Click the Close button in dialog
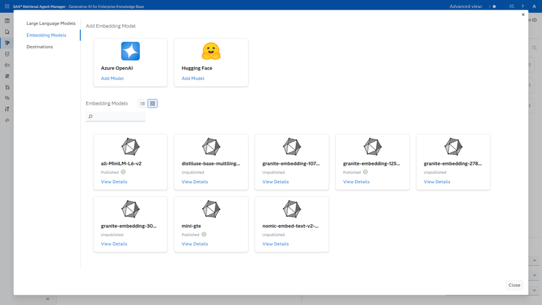This screenshot has width=542, height=305. click(x=514, y=285)
